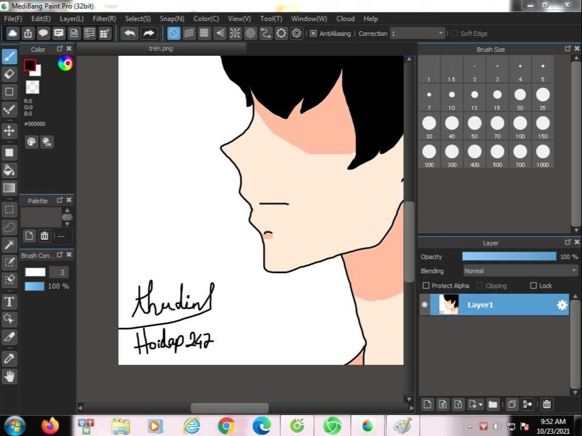The height and width of the screenshot is (436, 582).
Task: Open the Snap menu
Action: click(x=172, y=19)
